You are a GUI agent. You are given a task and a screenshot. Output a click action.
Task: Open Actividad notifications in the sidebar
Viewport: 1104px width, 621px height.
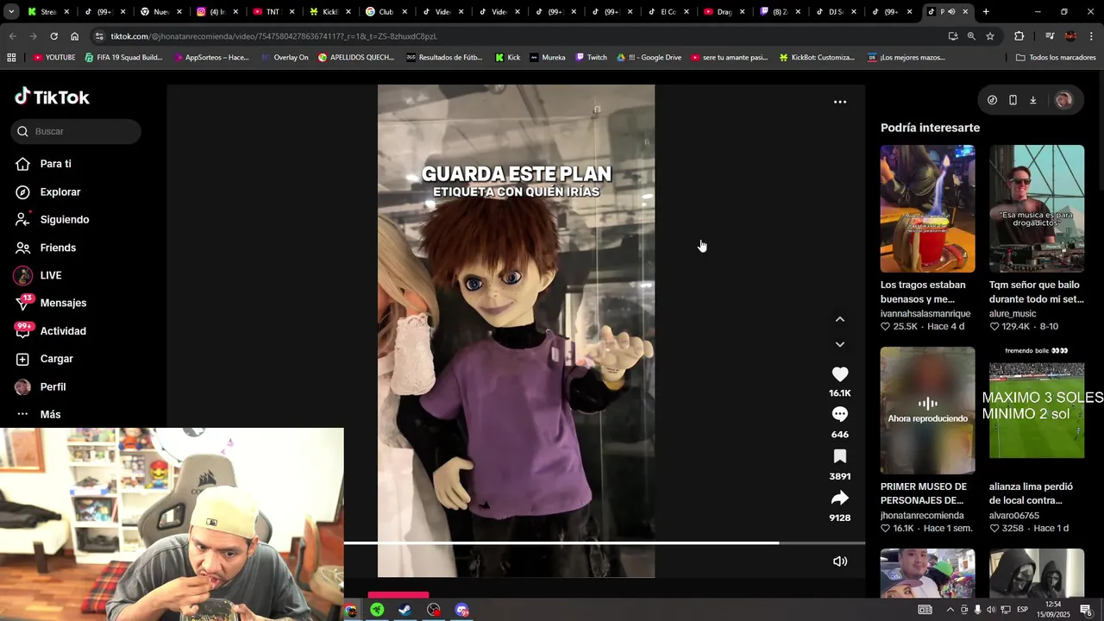coord(63,331)
